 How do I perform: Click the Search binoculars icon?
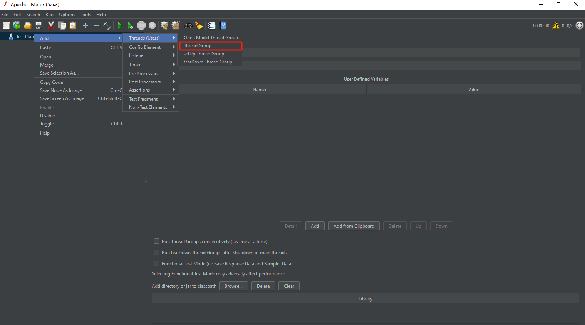(188, 25)
